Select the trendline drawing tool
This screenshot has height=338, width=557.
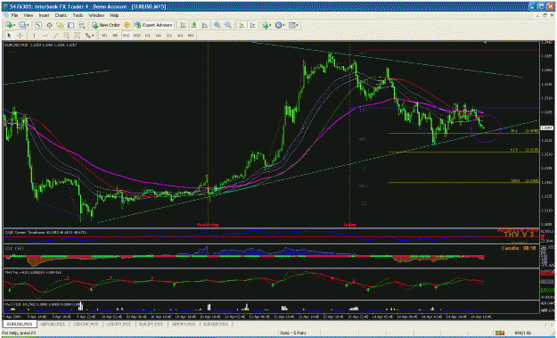click(x=55, y=36)
